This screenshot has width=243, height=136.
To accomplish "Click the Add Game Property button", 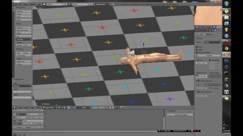I will point(180,115).
